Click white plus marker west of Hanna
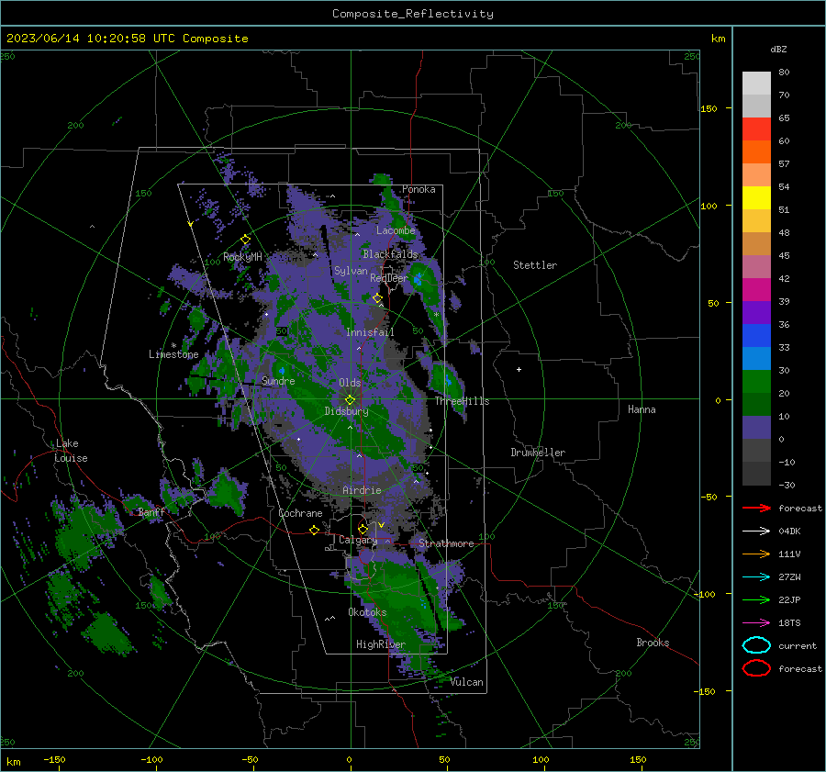 (x=519, y=369)
